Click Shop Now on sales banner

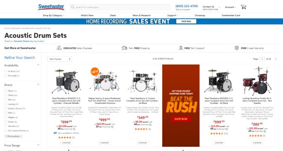tap(186, 21)
